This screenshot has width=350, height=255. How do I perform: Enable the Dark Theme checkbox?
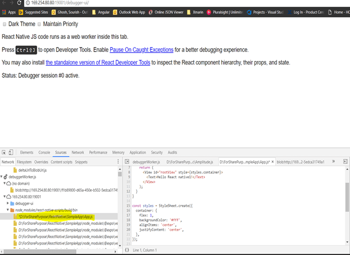(x=5, y=24)
